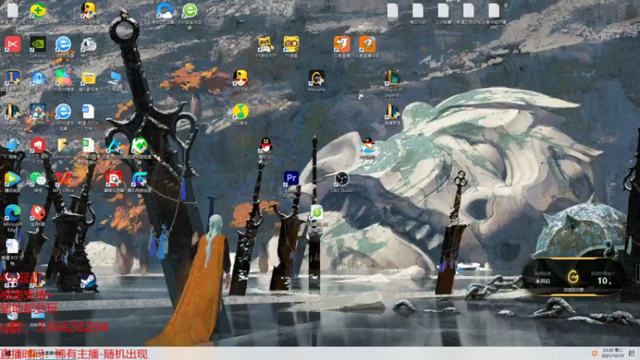Open the WeGame desktop shortcut
The image size is (640, 360).
[316, 78]
